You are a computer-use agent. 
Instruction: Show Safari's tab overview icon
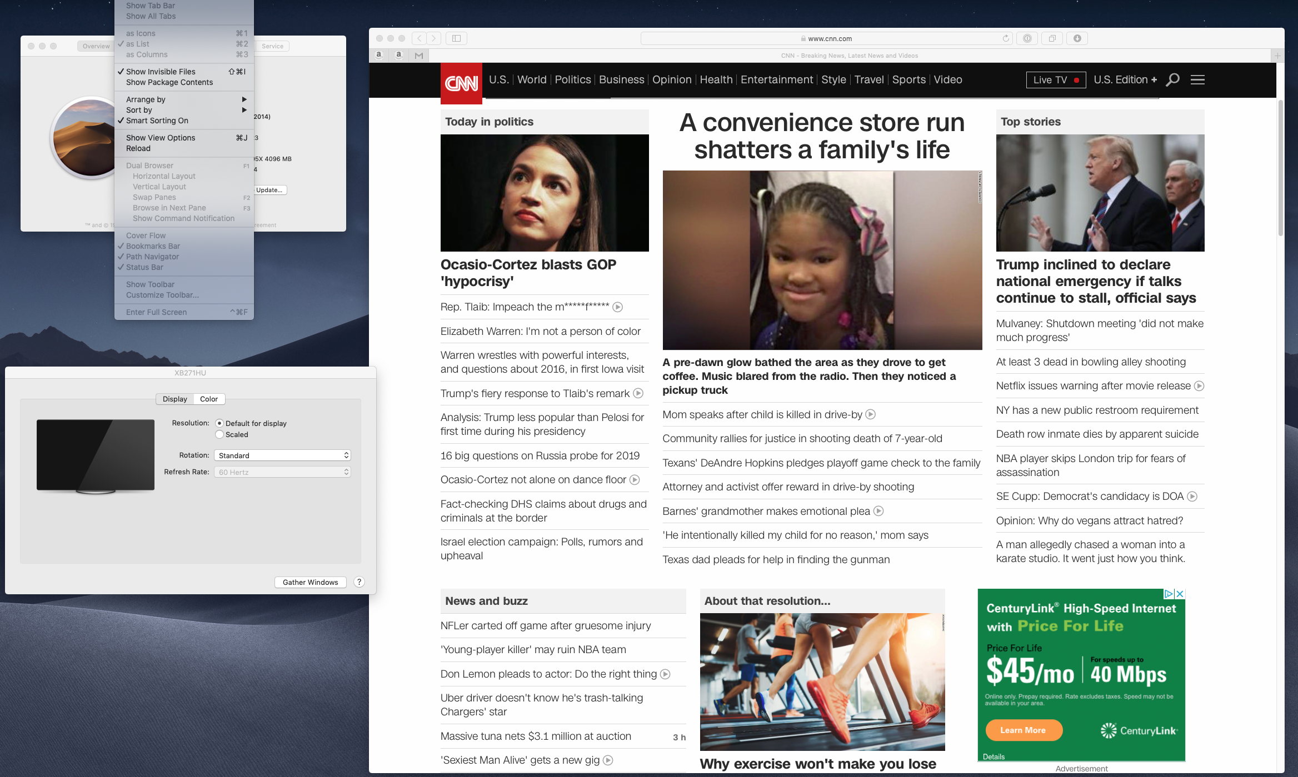click(x=1052, y=38)
